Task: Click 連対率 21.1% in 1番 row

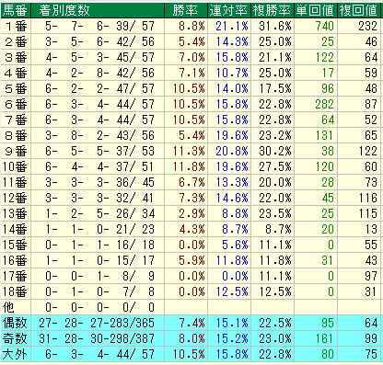Action: click(232, 27)
